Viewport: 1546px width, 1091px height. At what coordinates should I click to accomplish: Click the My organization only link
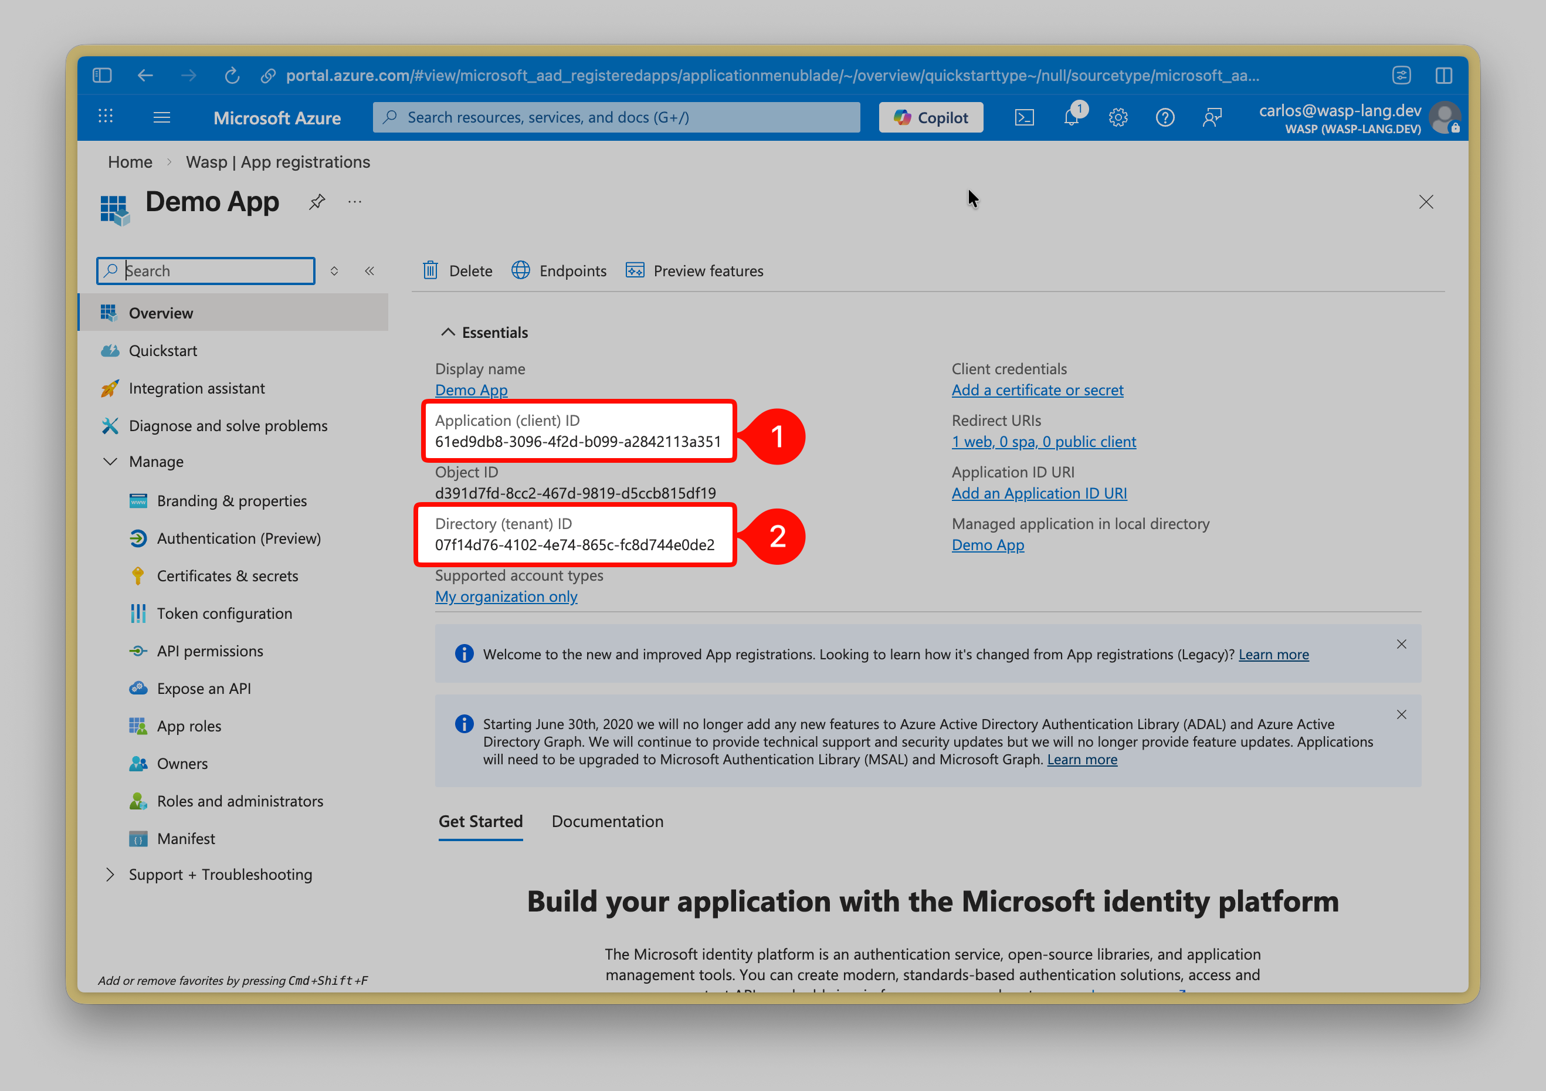[x=506, y=596]
